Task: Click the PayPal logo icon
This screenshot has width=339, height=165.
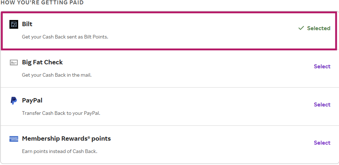Action: (x=14, y=101)
